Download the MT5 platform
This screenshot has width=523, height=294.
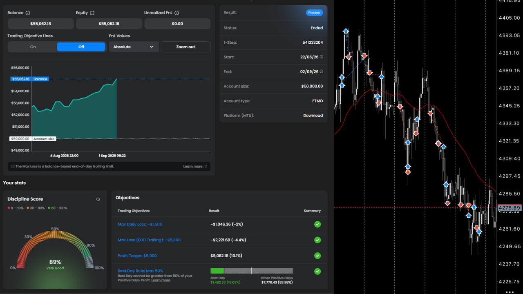[313, 116]
